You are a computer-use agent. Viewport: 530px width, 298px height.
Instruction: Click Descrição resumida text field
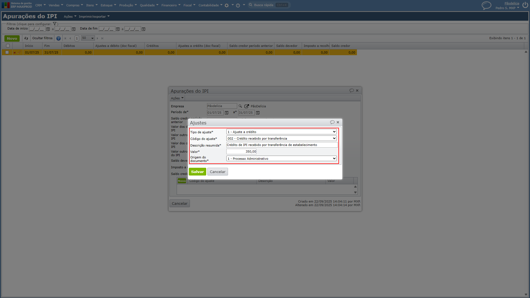(x=282, y=145)
